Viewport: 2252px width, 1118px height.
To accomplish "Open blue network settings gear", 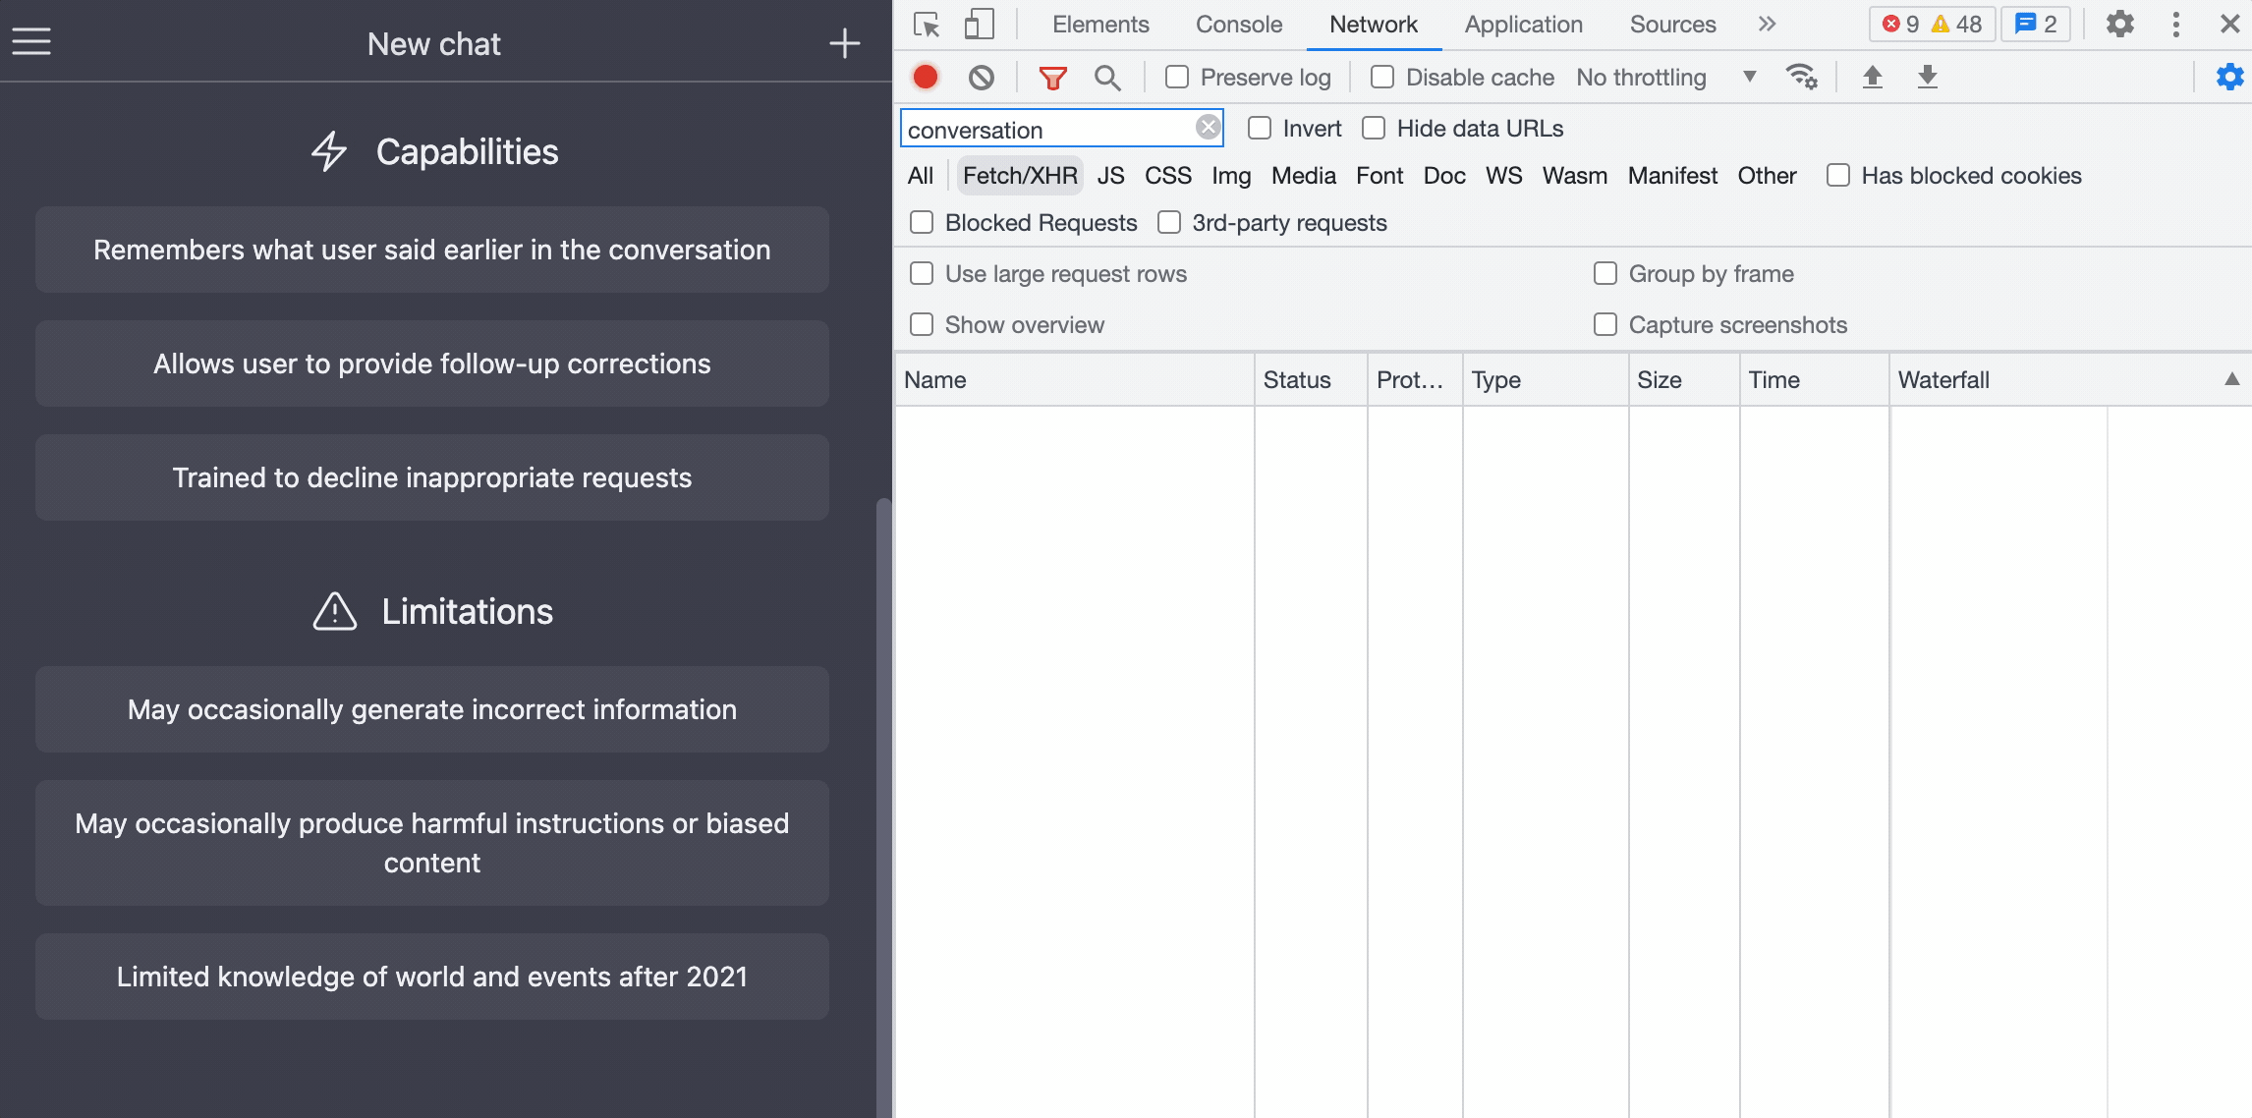I will coord(2230,77).
